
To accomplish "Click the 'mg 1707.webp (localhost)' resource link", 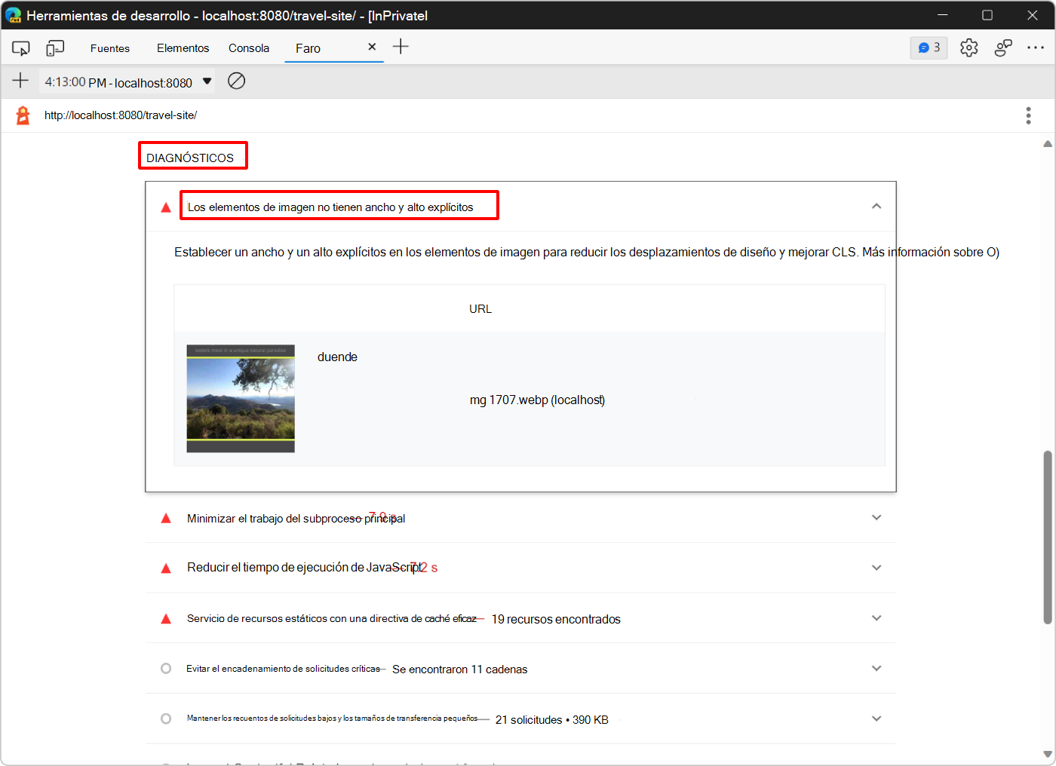I will click(x=537, y=400).
